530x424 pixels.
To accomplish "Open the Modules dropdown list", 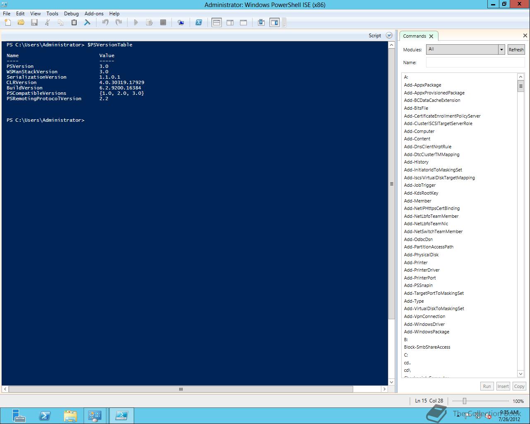I will click(x=501, y=49).
